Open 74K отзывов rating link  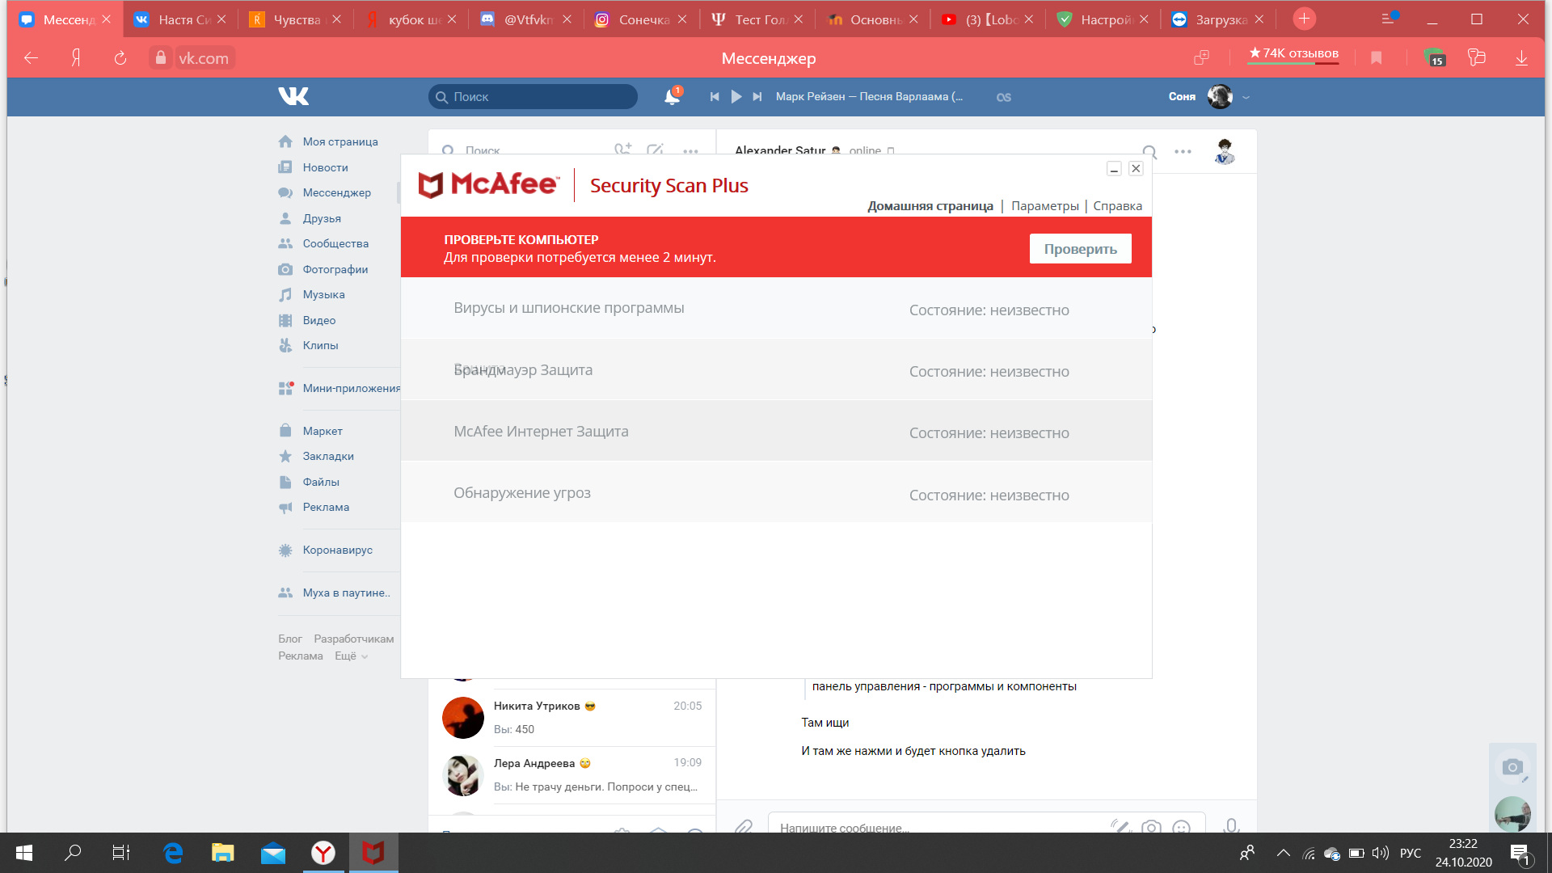1293,53
